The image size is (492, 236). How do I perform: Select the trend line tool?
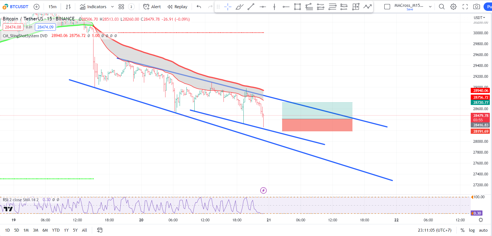pyautogui.click(x=251, y=7)
